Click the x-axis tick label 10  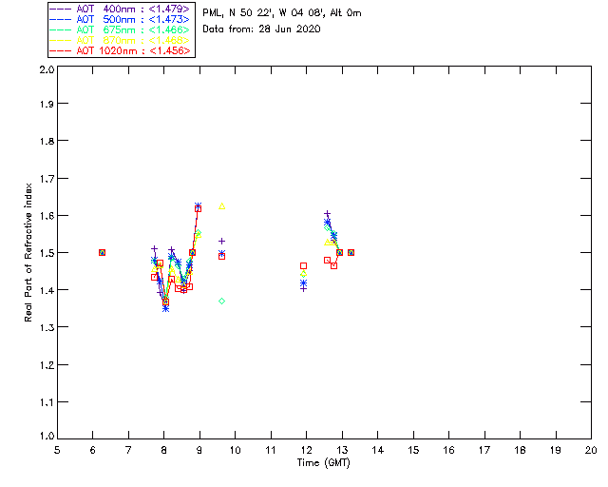[235, 450]
